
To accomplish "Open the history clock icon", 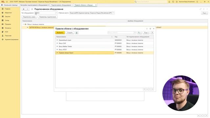I will coord(173,2).
